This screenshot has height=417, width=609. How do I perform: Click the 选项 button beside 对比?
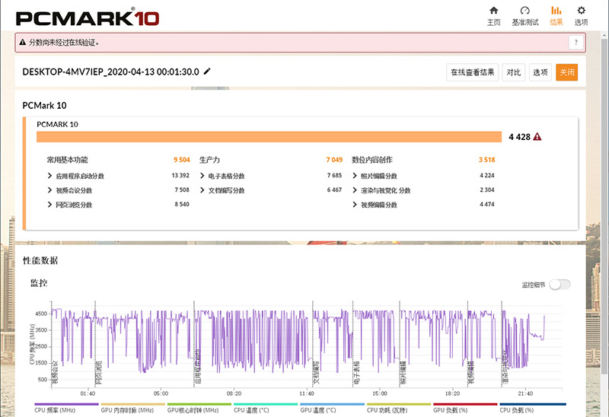pyautogui.click(x=540, y=72)
